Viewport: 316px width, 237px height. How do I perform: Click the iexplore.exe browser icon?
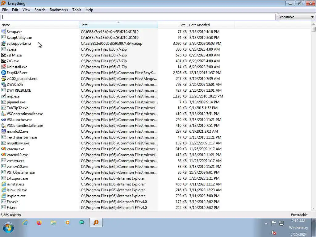pyautogui.click(x=4, y=196)
